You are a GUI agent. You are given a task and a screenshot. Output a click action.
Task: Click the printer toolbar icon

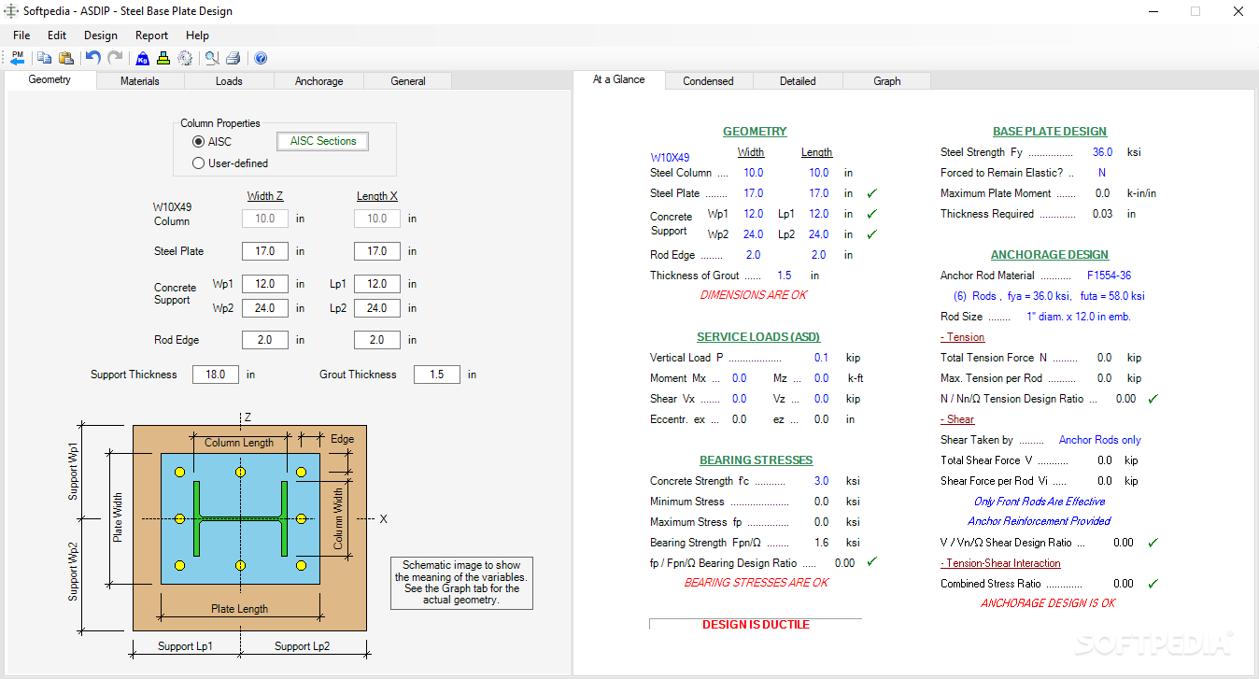point(233,58)
